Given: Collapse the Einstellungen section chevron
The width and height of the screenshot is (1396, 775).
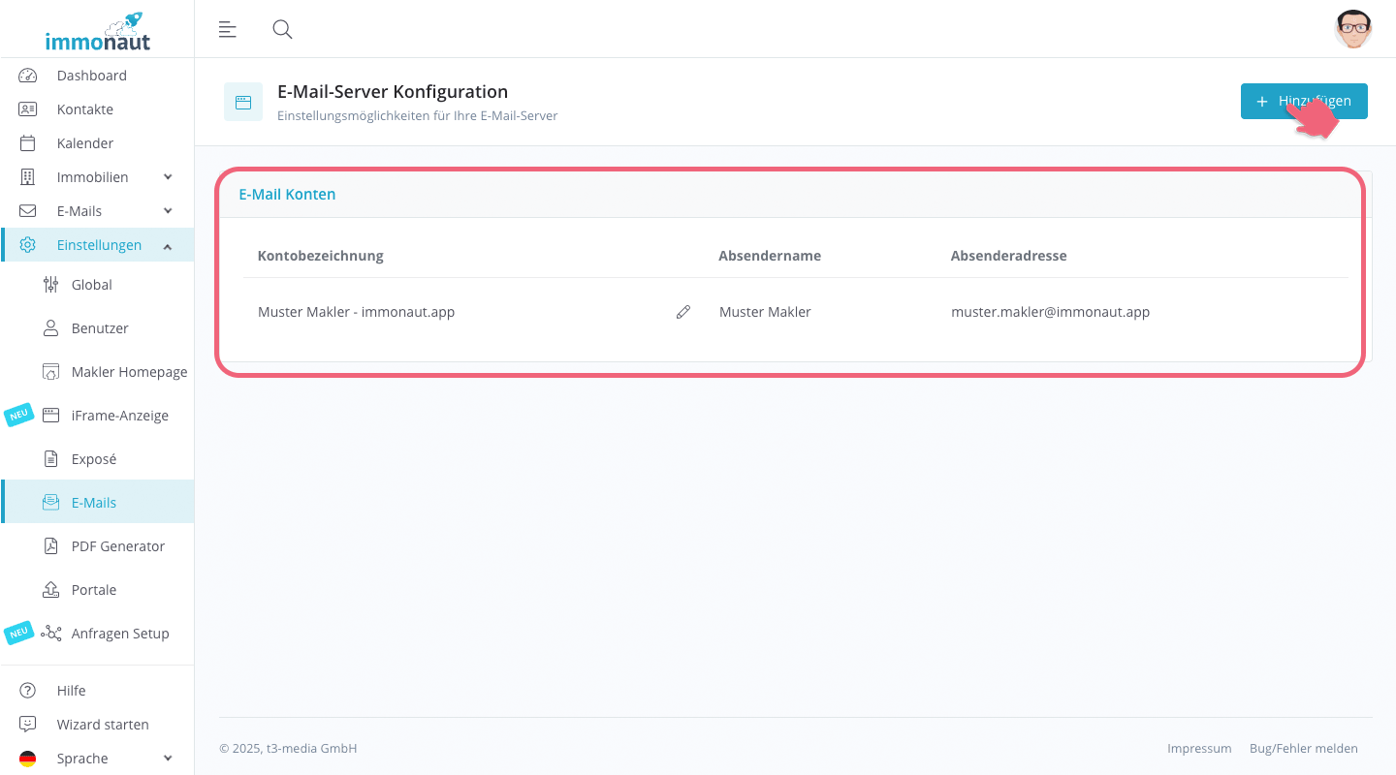Looking at the screenshot, I should (168, 246).
